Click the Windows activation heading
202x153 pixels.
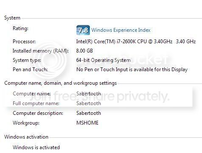pos(26,137)
